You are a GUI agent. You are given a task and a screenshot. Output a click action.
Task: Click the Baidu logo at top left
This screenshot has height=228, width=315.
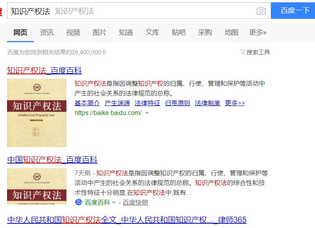coord(2,11)
